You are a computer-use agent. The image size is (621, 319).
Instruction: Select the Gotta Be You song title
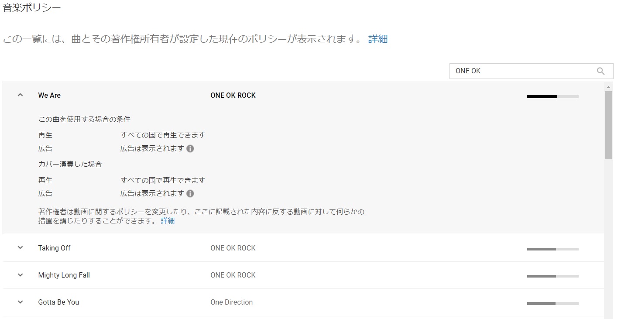[58, 302]
